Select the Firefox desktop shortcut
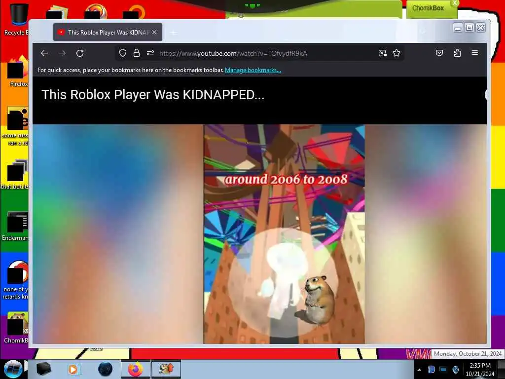The height and width of the screenshot is (379, 505). point(18,72)
